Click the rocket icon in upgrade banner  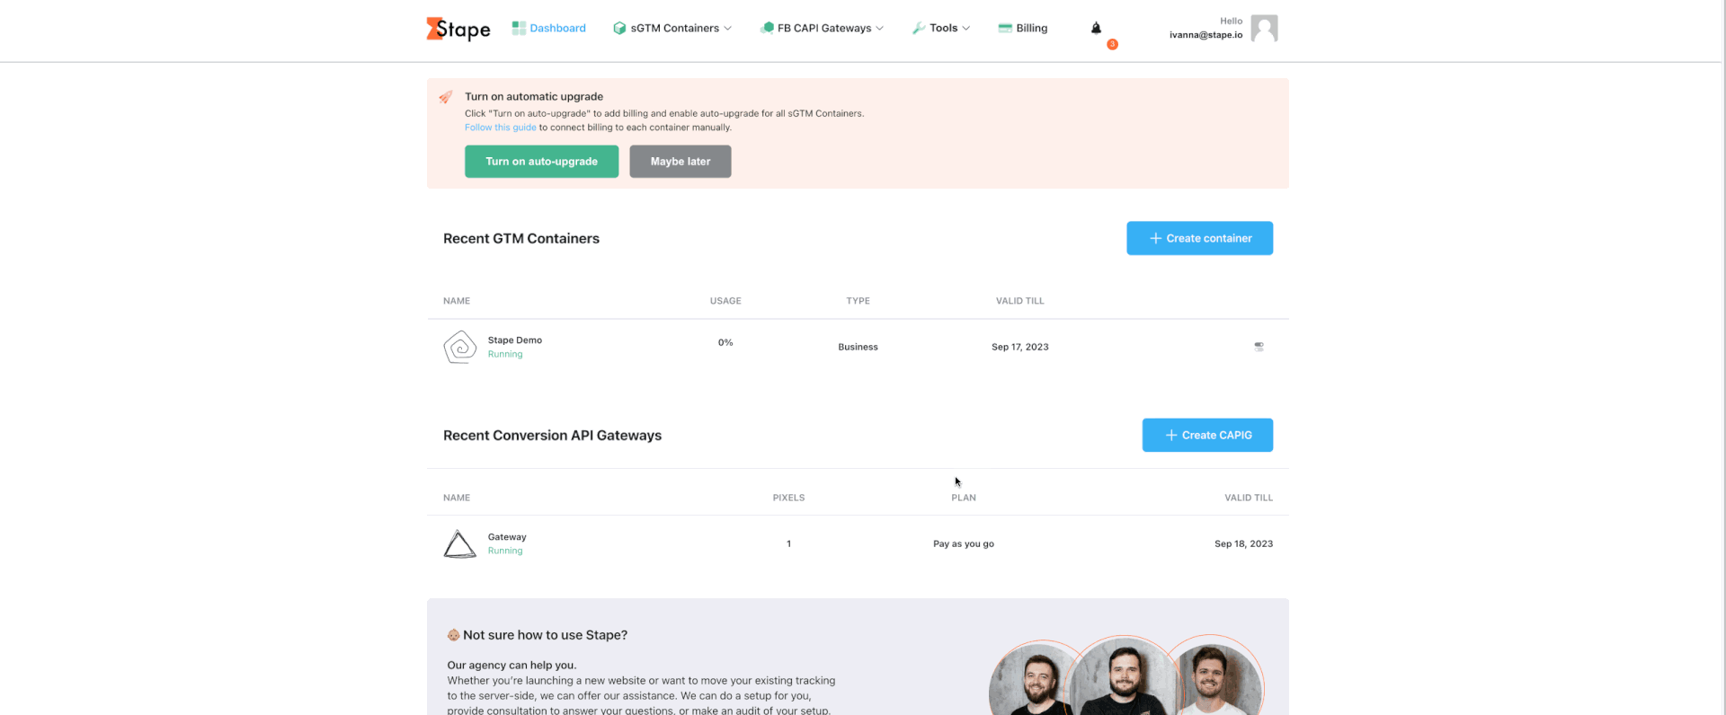(446, 97)
